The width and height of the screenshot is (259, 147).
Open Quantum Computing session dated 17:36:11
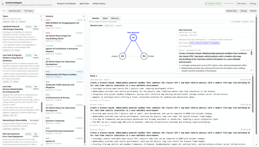64,121
